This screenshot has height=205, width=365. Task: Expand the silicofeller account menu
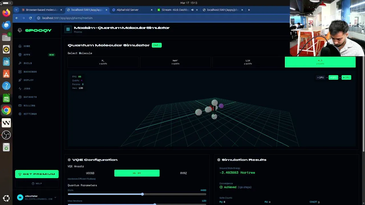(55, 197)
